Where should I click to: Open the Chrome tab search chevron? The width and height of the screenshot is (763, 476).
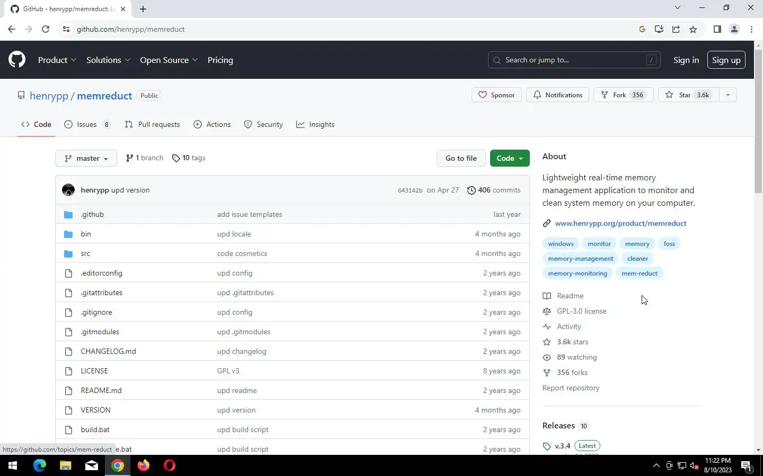point(677,7)
